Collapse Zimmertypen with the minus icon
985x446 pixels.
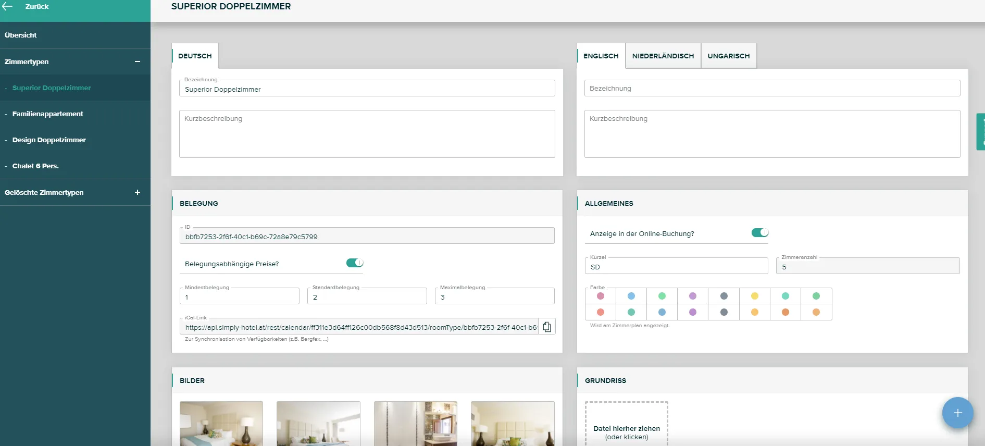[x=138, y=61]
